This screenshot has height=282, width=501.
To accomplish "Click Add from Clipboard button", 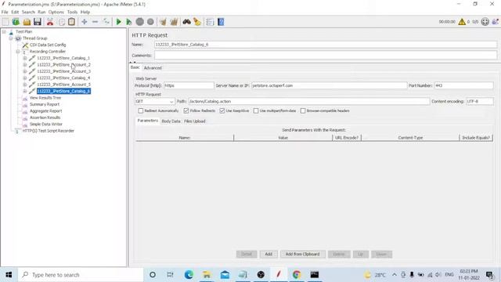I will pos(303,254).
